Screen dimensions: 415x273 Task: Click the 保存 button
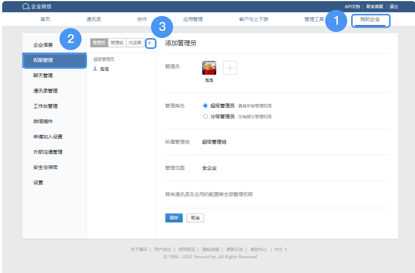coord(174,218)
